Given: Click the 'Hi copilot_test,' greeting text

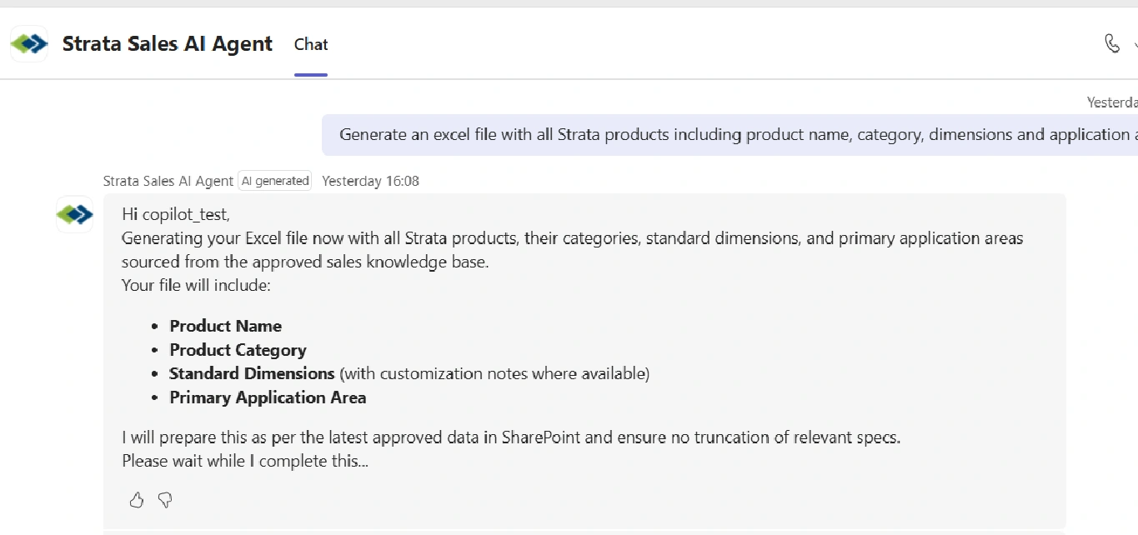Looking at the screenshot, I should [175, 214].
